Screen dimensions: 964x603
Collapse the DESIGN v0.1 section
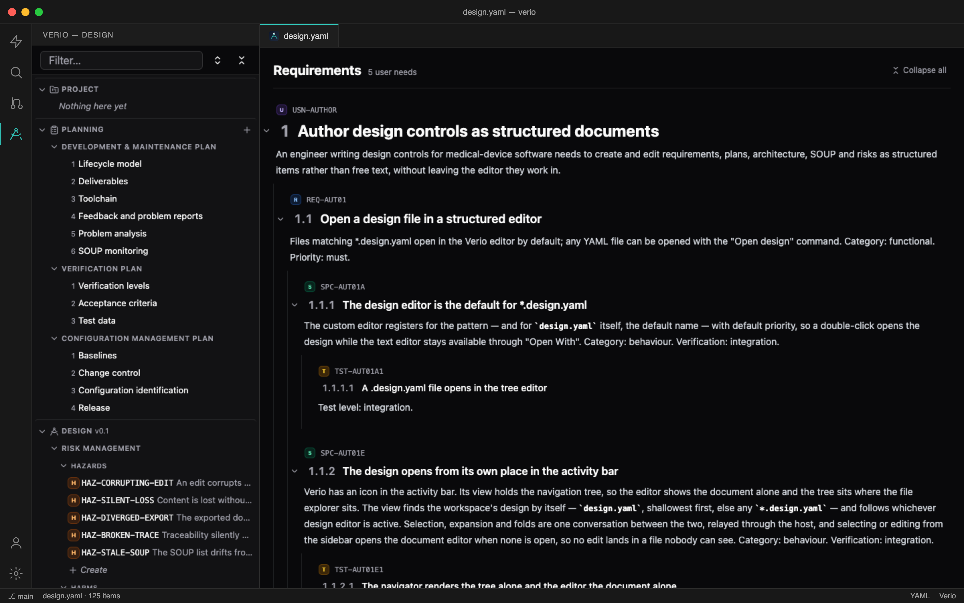tap(42, 431)
